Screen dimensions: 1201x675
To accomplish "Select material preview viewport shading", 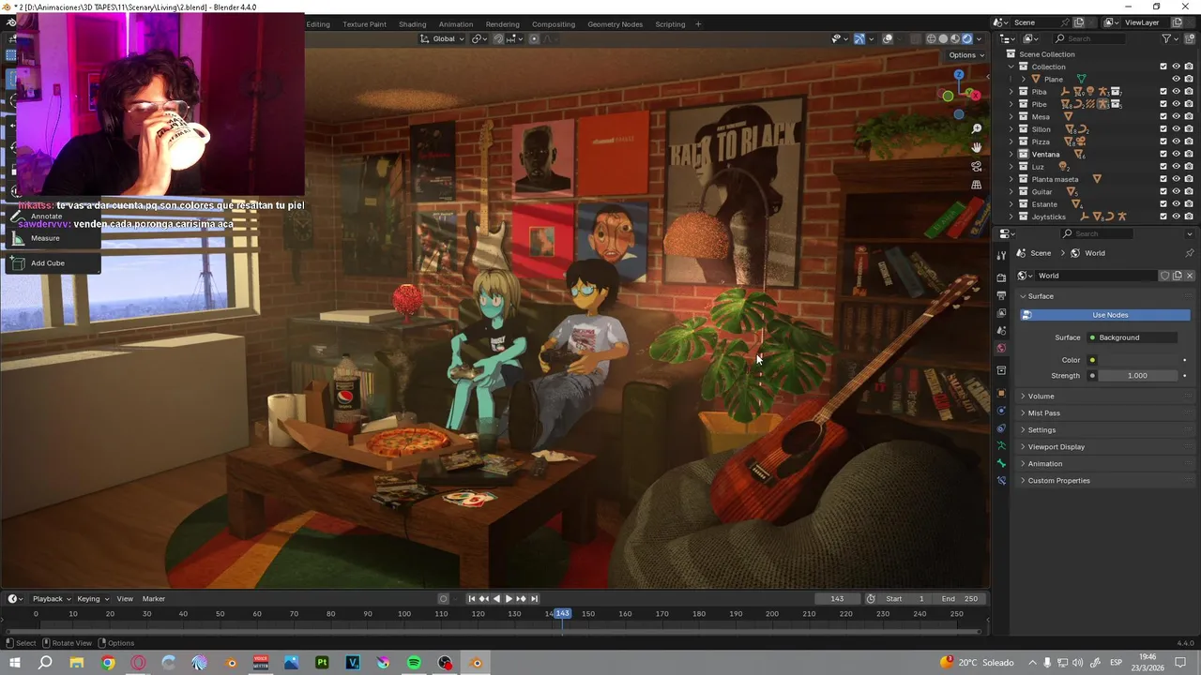I will tap(955, 38).
